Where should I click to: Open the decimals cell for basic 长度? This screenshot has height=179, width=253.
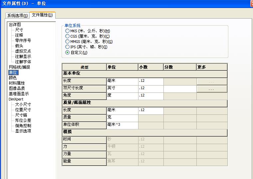tap(151, 82)
